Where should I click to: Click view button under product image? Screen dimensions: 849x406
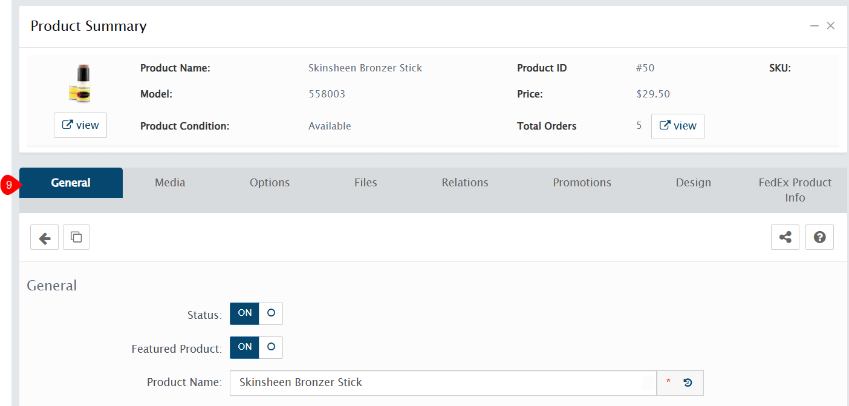click(80, 125)
